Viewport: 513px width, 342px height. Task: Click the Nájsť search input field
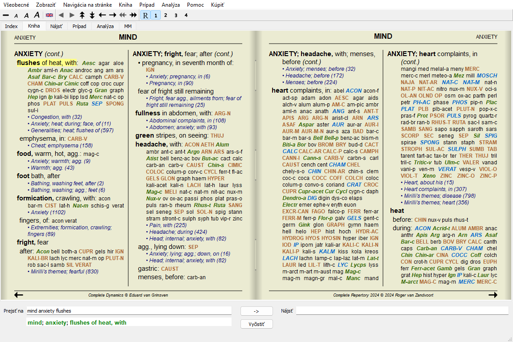tap(402, 311)
